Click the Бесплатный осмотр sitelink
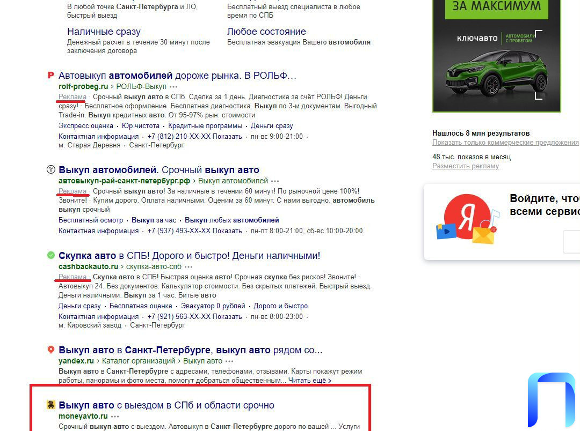The image size is (580, 431). 91,220
